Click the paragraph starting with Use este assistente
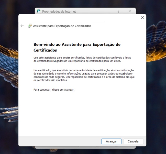The image size is (166, 154). 82,59
